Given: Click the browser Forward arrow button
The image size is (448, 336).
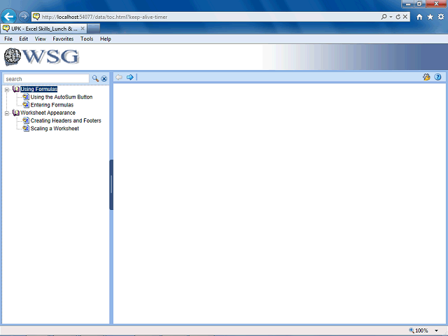Looking at the screenshot, I should [x=24, y=17].
